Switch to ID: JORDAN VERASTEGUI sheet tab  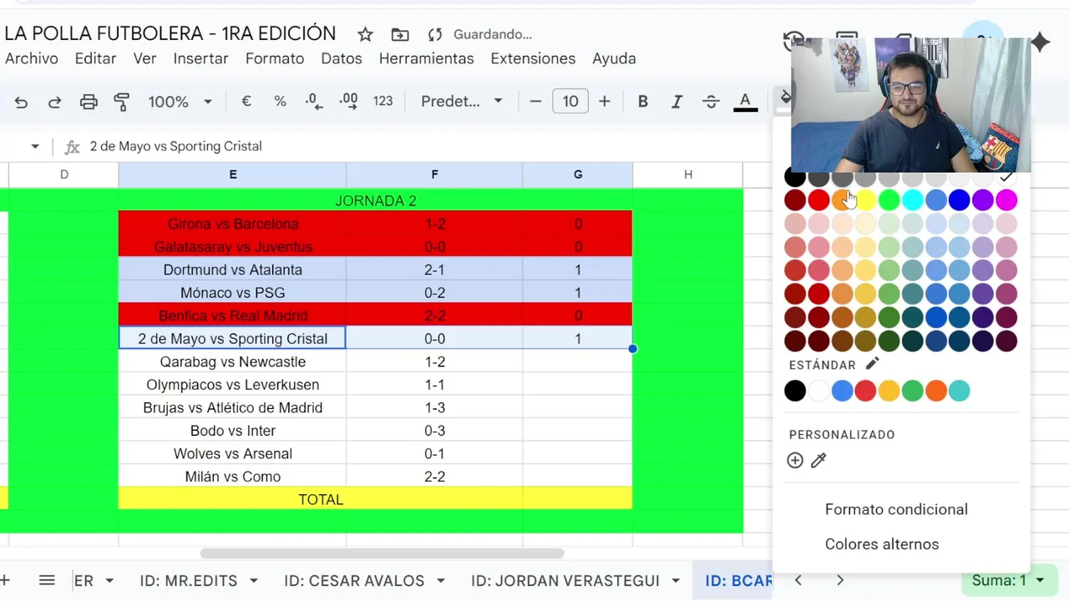(565, 580)
